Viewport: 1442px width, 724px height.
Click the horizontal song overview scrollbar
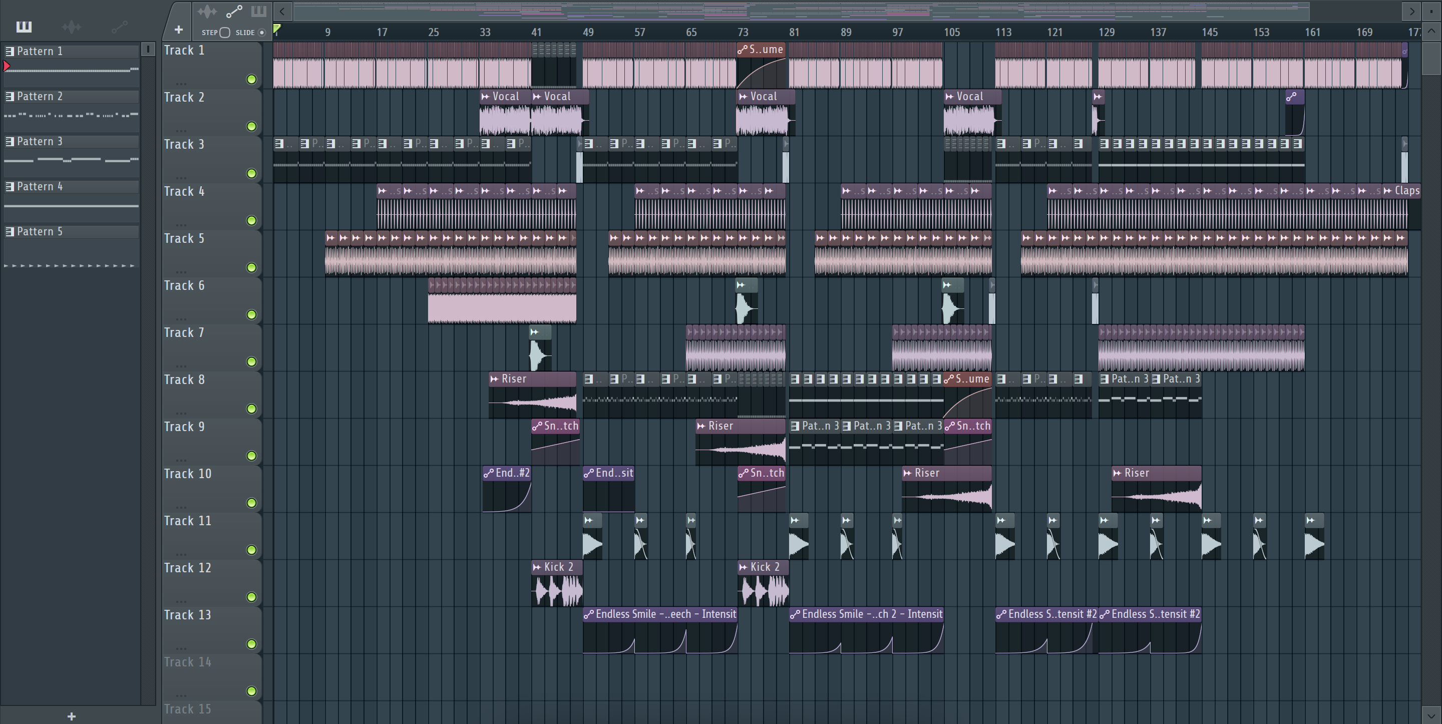(x=802, y=11)
